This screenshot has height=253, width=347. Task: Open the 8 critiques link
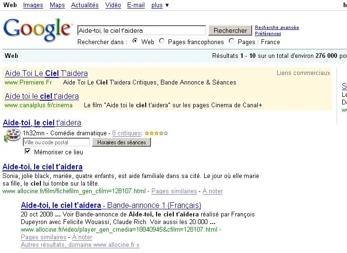(127, 133)
